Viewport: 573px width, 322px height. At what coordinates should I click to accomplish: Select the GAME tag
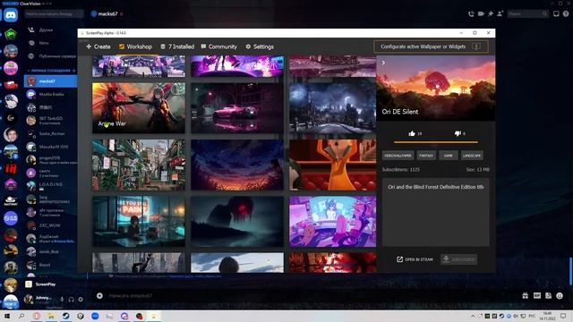click(x=448, y=156)
